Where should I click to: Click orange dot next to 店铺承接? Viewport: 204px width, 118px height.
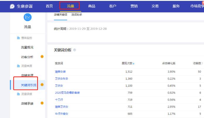(42, 103)
